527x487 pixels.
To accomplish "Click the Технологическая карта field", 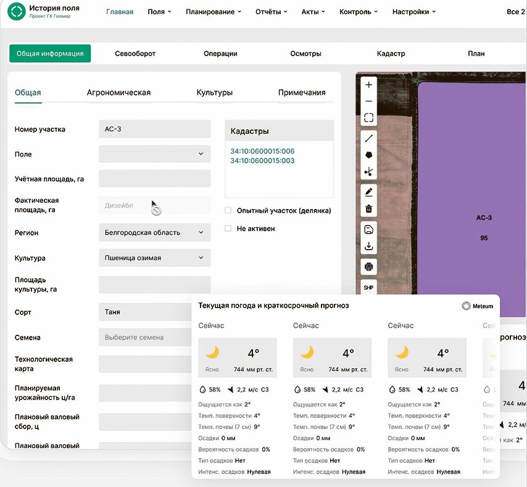I will click(x=145, y=364).
